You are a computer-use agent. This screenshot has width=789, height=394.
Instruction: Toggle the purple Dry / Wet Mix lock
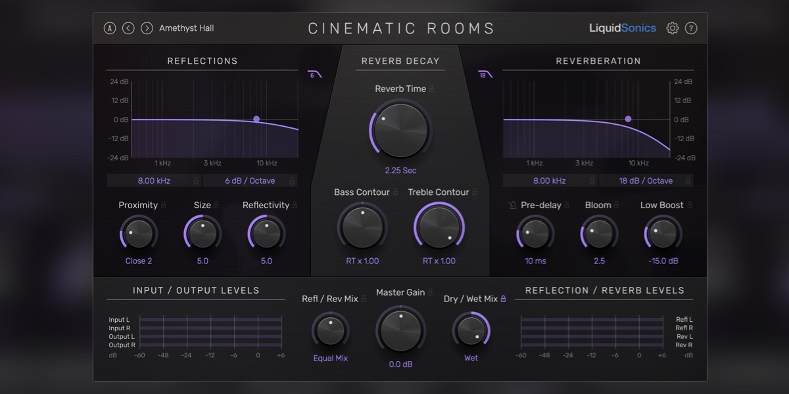(x=504, y=299)
